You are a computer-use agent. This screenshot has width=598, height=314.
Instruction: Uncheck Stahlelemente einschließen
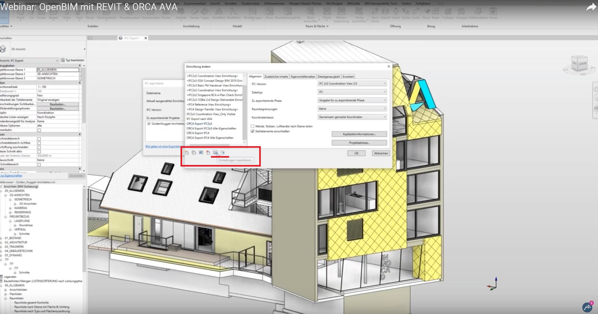pyautogui.click(x=253, y=131)
